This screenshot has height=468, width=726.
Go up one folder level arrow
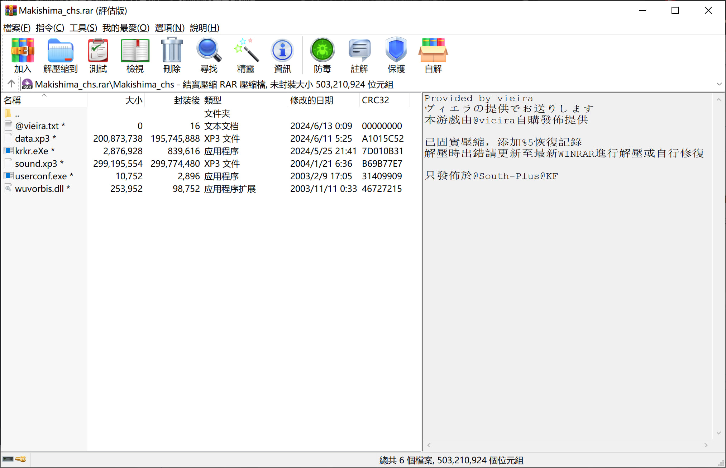[x=11, y=84]
